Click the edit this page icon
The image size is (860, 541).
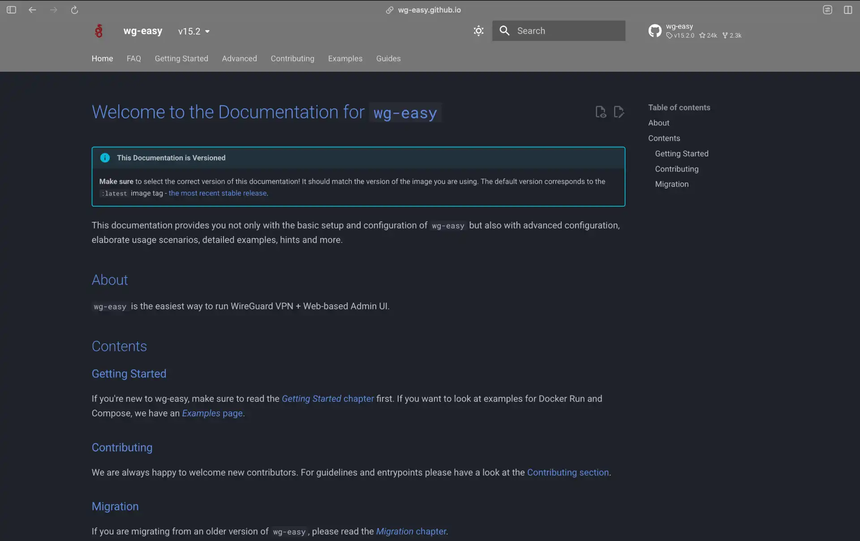[619, 112]
